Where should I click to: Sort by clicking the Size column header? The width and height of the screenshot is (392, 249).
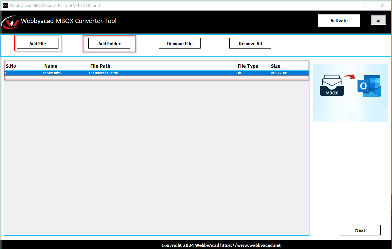pyautogui.click(x=275, y=66)
